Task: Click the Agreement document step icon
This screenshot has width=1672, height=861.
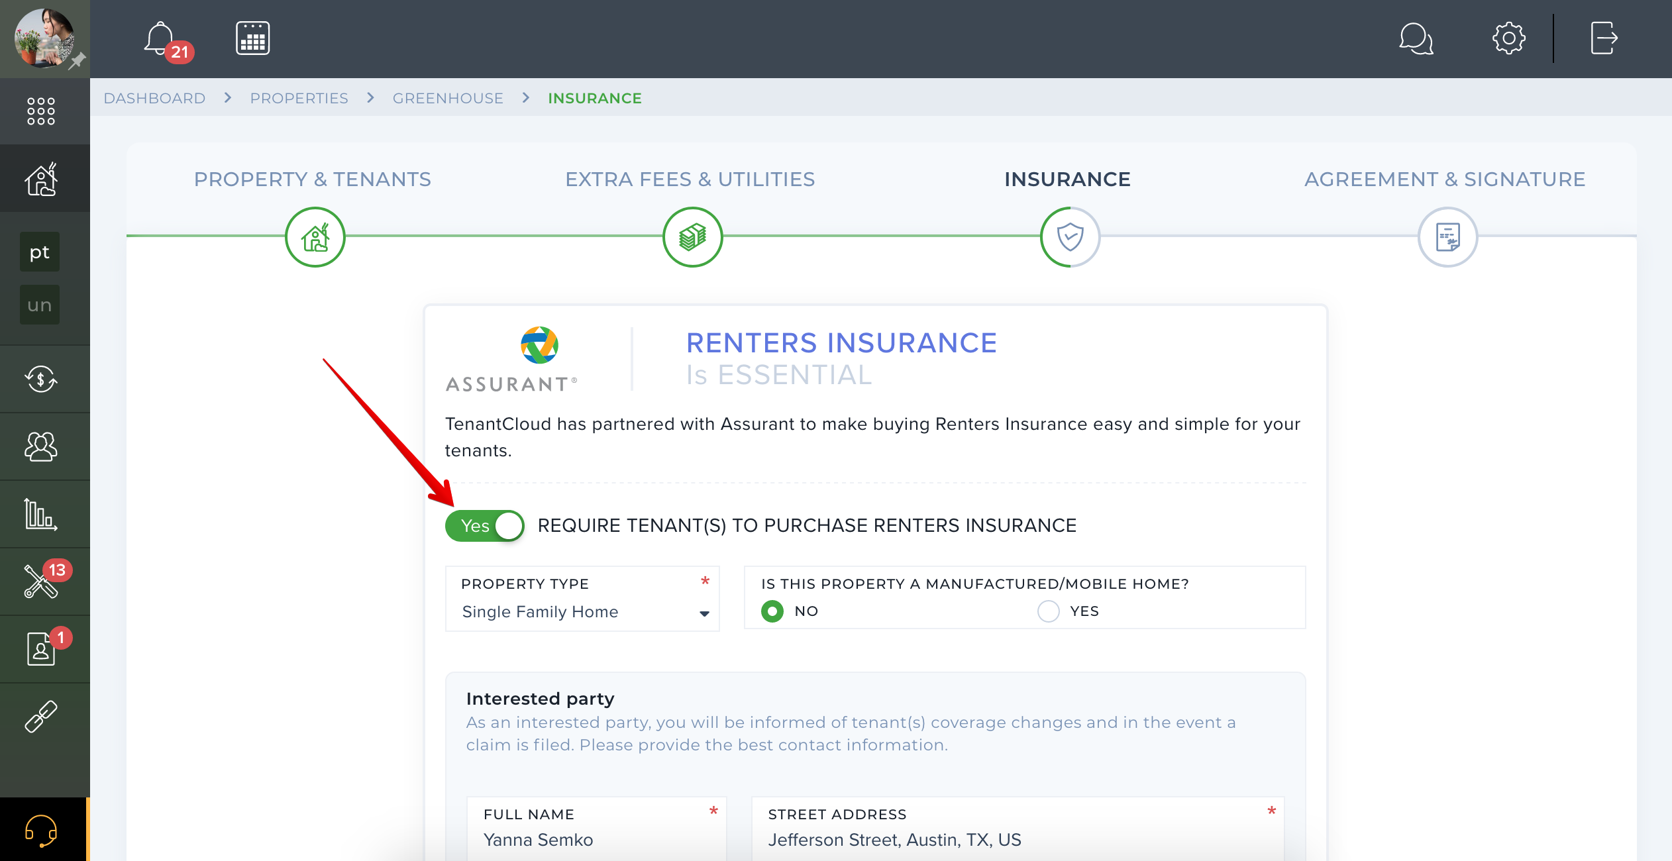Action: pos(1448,237)
